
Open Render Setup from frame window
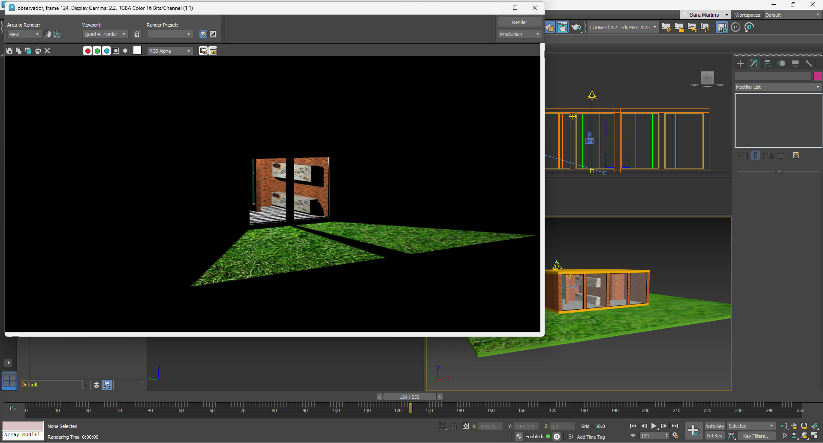pyautogui.click(x=203, y=34)
